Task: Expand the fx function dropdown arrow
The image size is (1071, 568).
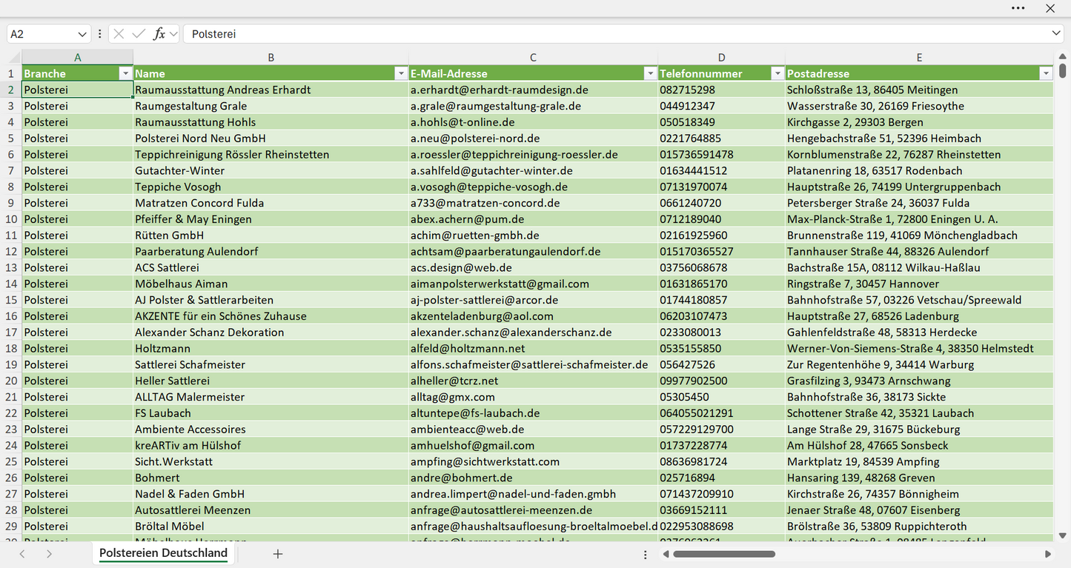Action: point(173,34)
